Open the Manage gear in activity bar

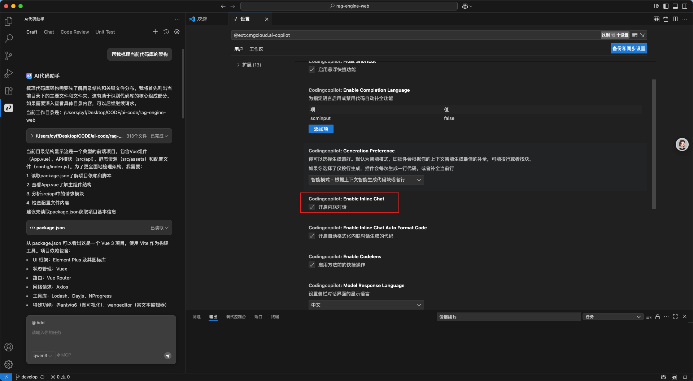click(x=9, y=364)
